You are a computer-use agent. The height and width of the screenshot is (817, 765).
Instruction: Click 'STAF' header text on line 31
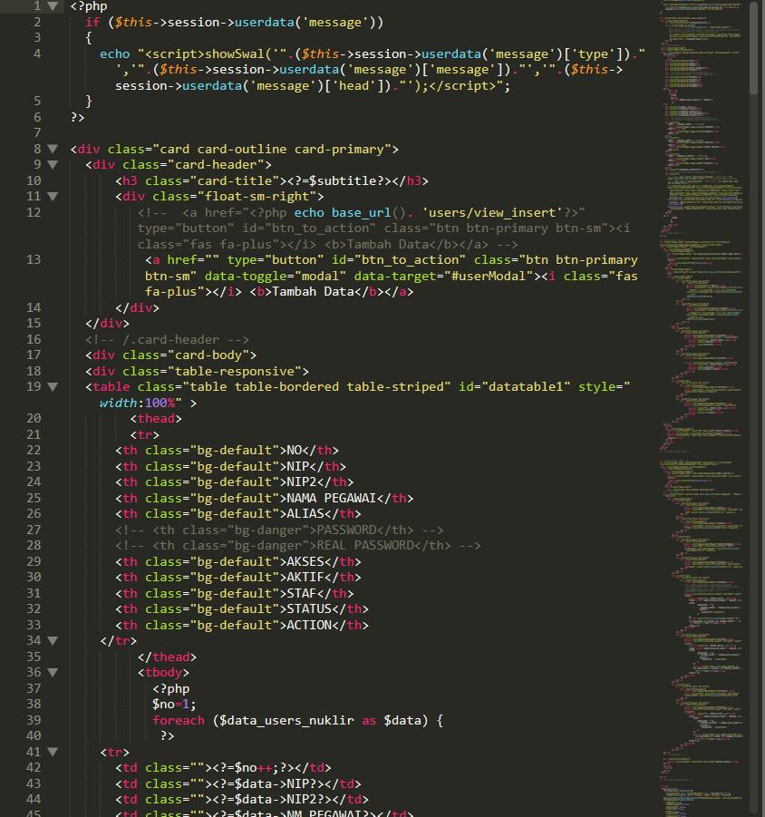(x=302, y=594)
